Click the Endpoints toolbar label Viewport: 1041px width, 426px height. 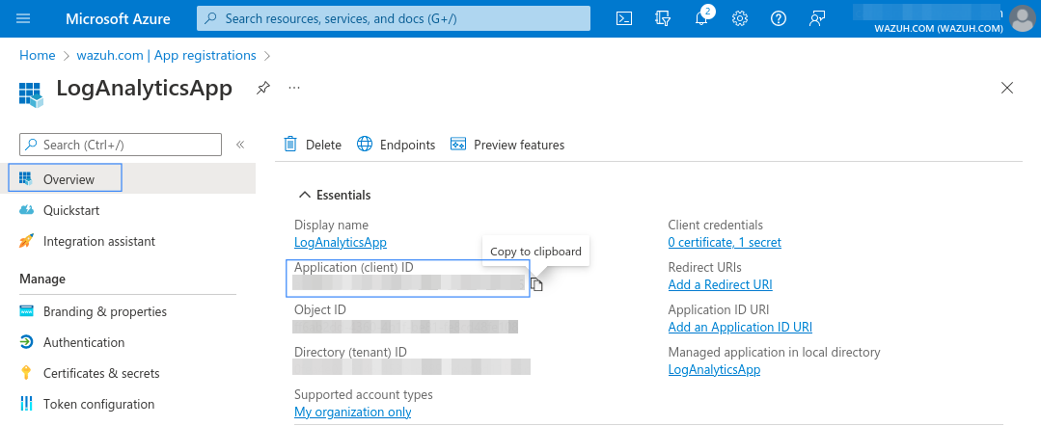[408, 145]
